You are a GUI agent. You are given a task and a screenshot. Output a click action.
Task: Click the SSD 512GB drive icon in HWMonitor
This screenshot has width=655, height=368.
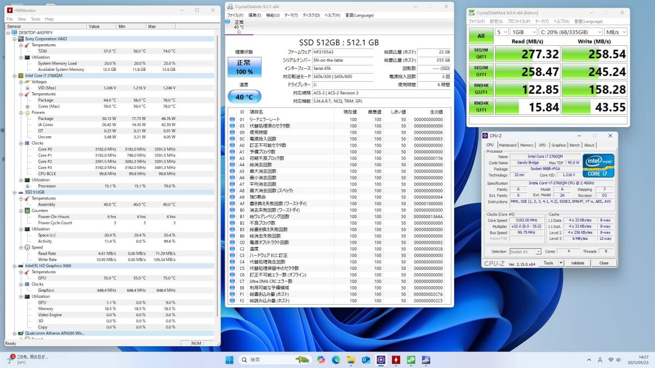click(21, 192)
